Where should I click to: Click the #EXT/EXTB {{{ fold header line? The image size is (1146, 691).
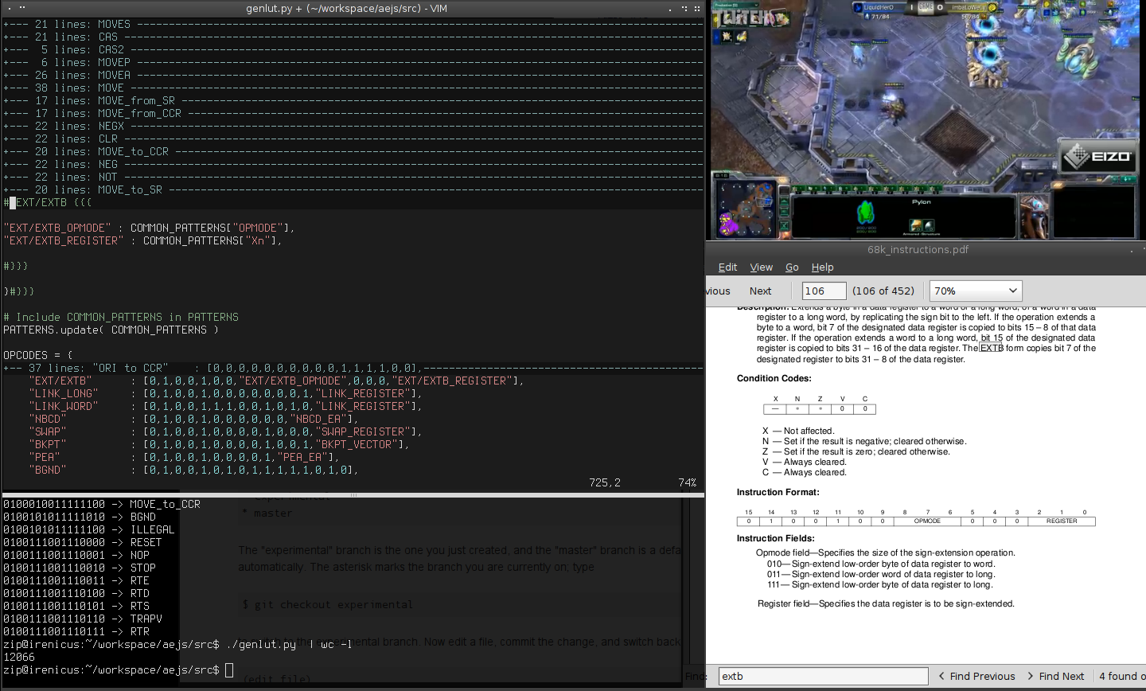pos(48,202)
